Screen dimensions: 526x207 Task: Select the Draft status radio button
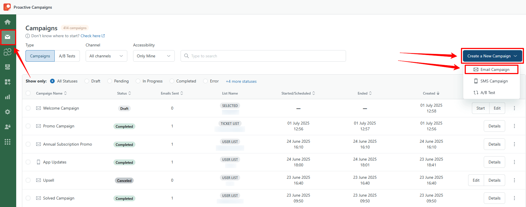click(x=87, y=81)
